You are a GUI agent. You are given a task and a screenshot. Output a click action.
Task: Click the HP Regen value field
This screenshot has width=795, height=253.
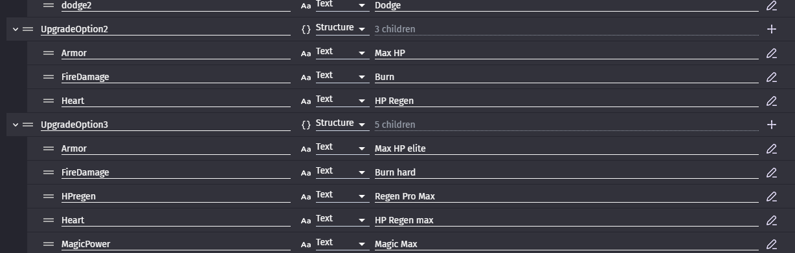[x=566, y=101]
